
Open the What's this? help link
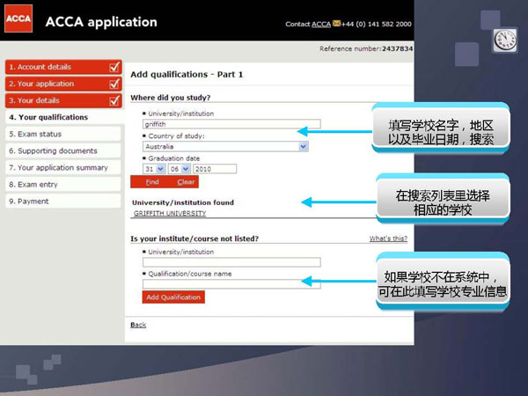point(388,238)
